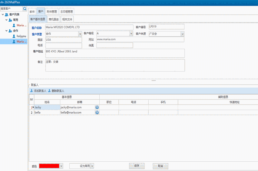Click the Jacky name cell
Image resolution: width=258 pixels, height=171 pixels.
coord(47,107)
